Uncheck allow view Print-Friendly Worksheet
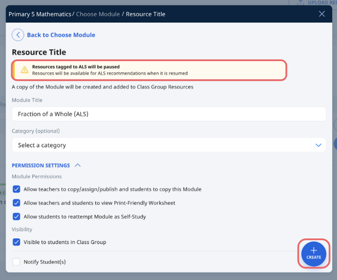Screen dimensions: 337x280 (x=17, y=203)
